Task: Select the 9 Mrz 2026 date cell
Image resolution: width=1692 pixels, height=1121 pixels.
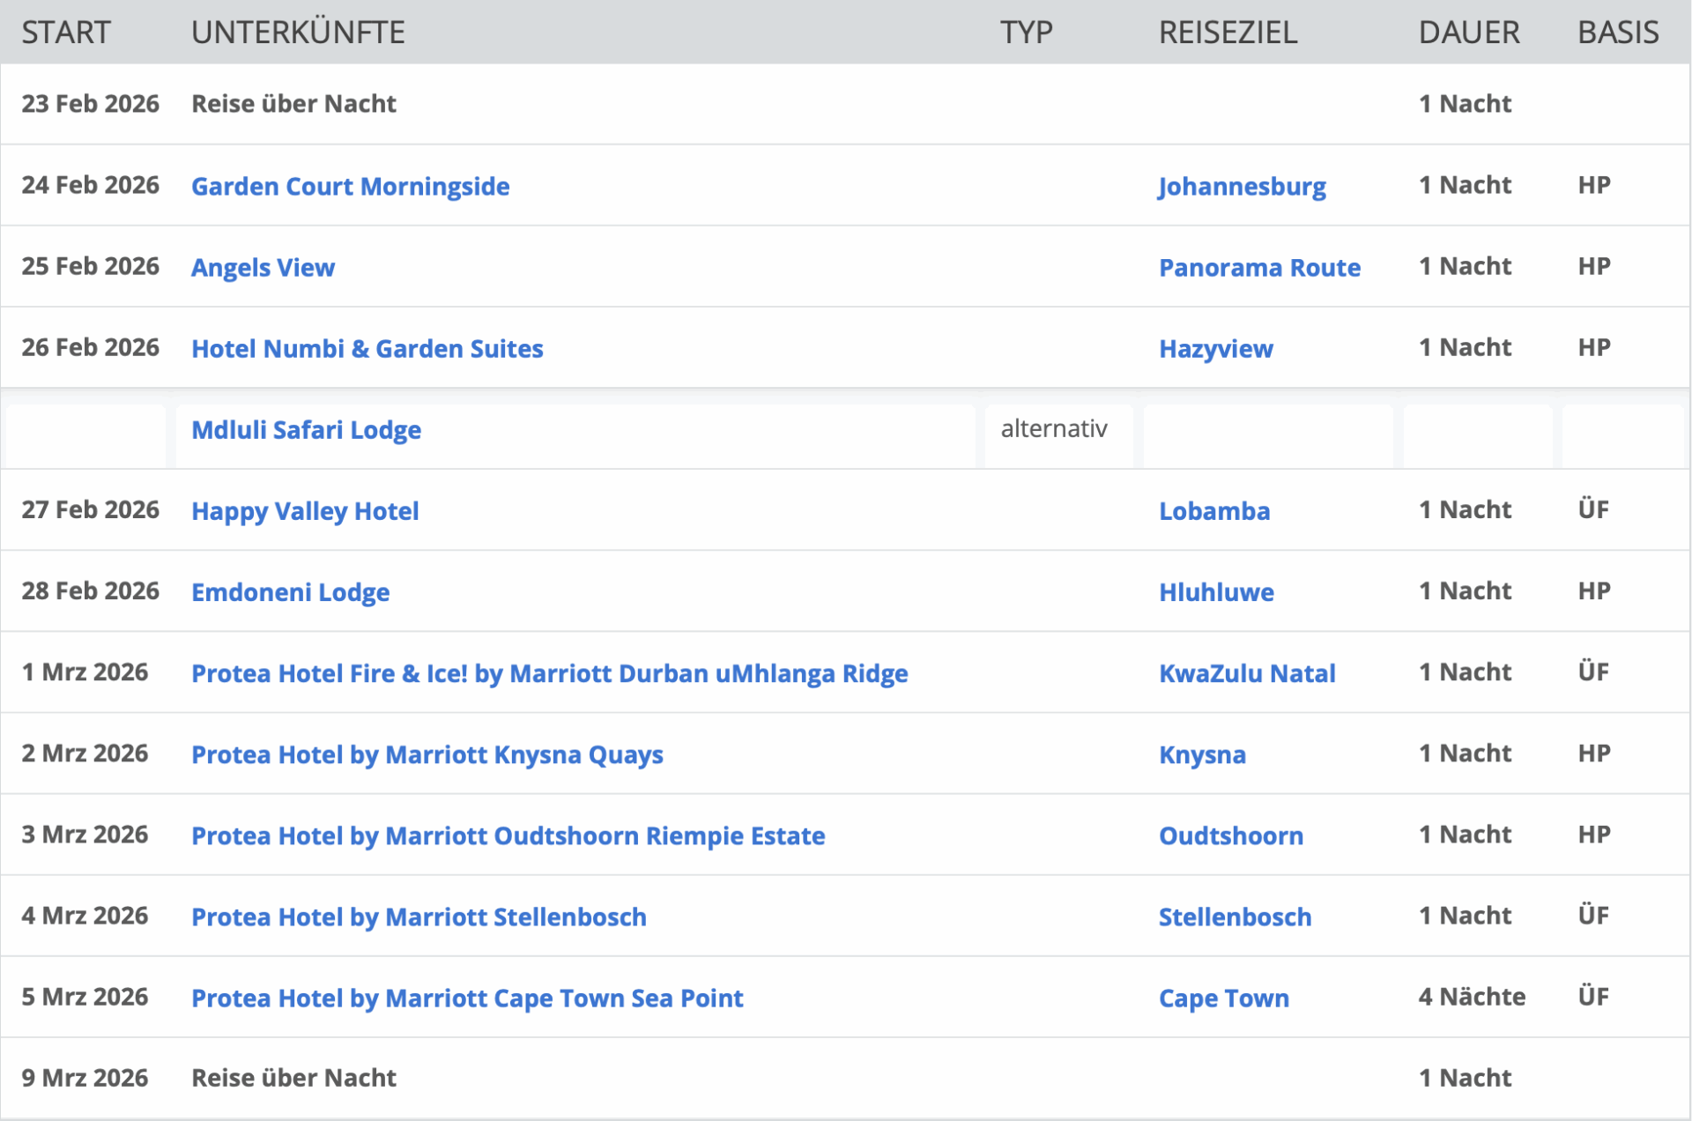Action: [85, 1078]
